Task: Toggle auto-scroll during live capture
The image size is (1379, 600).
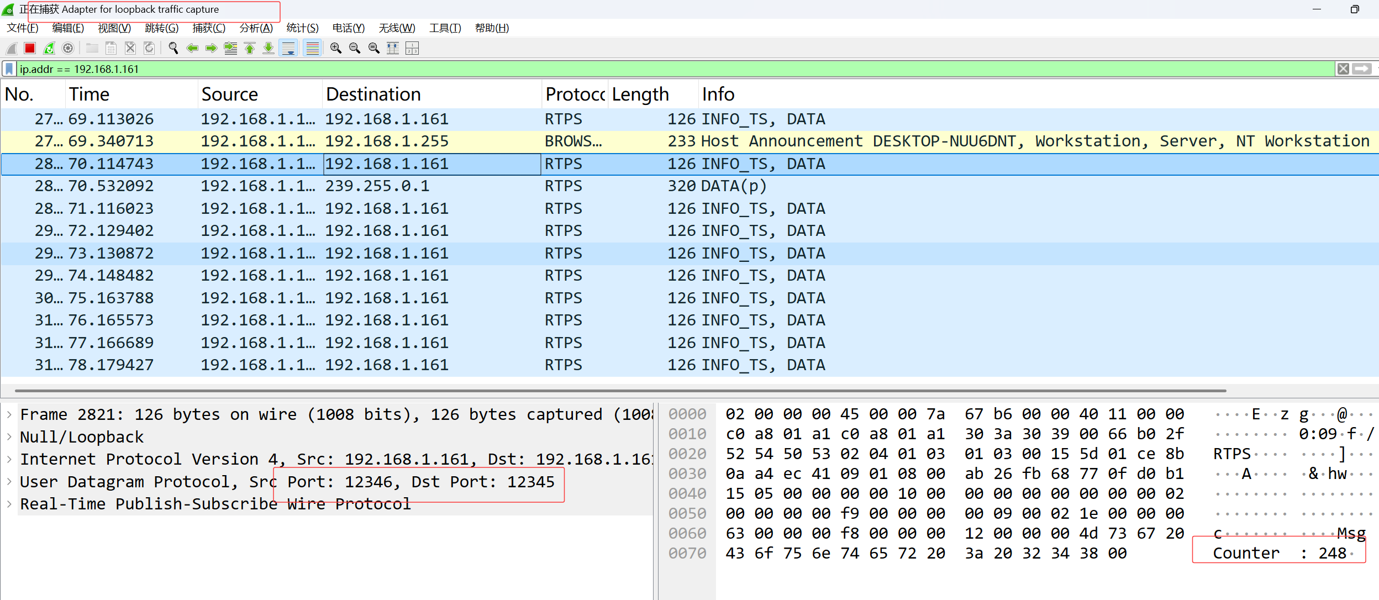Action: pos(288,49)
